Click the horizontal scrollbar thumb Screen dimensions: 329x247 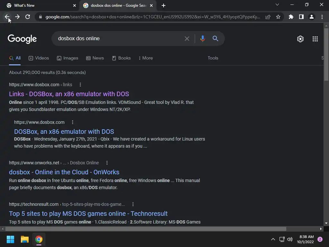pos(146,229)
